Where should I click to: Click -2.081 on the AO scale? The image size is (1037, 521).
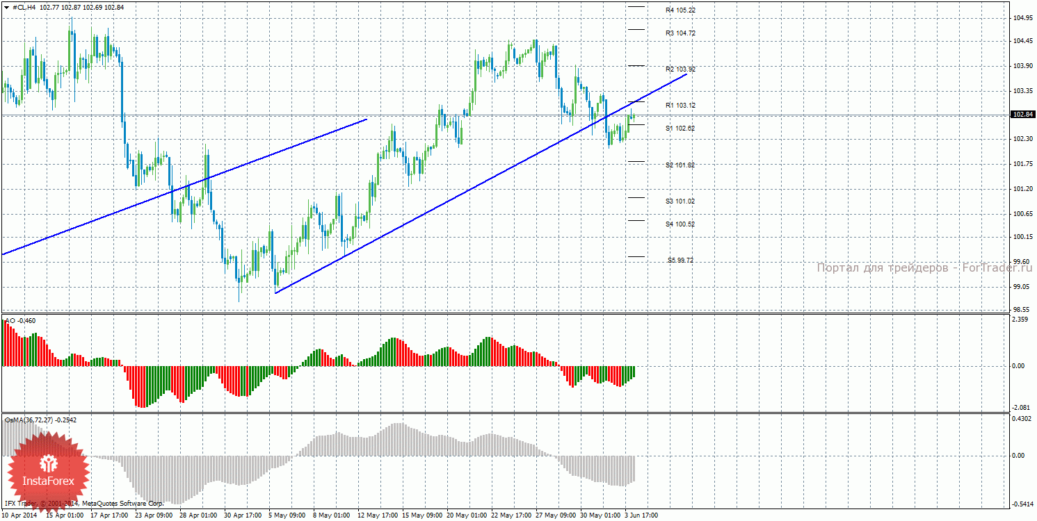pos(1021,408)
